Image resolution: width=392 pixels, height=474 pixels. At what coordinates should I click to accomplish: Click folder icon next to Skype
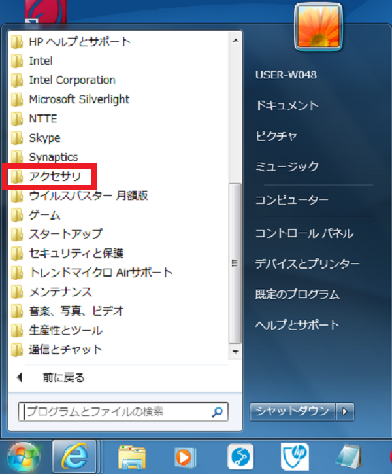[17, 138]
